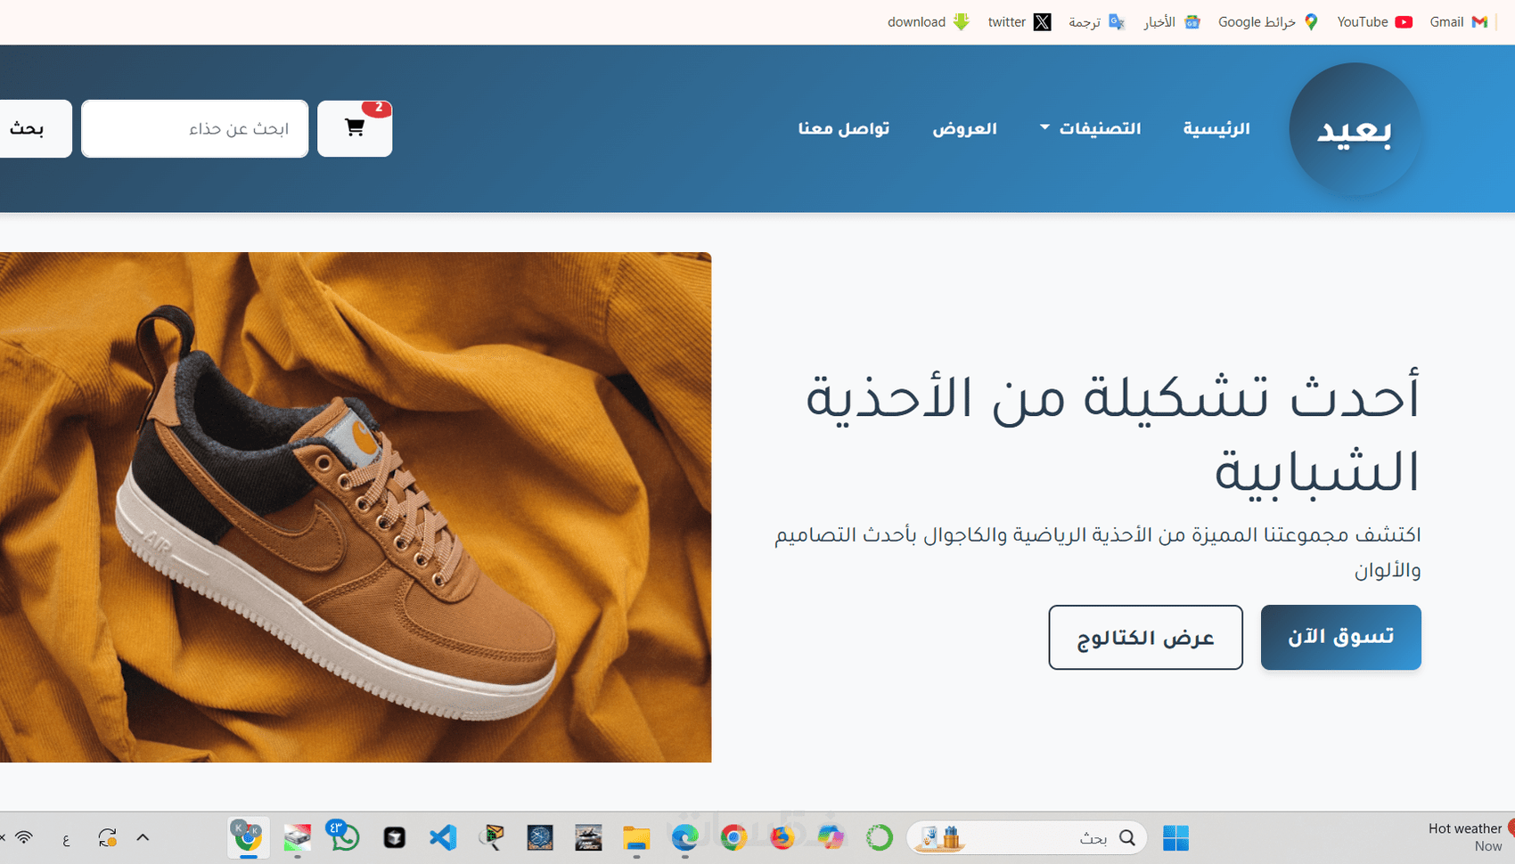Open the download bookmark
The width and height of the screenshot is (1515, 864).
point(928,22)
